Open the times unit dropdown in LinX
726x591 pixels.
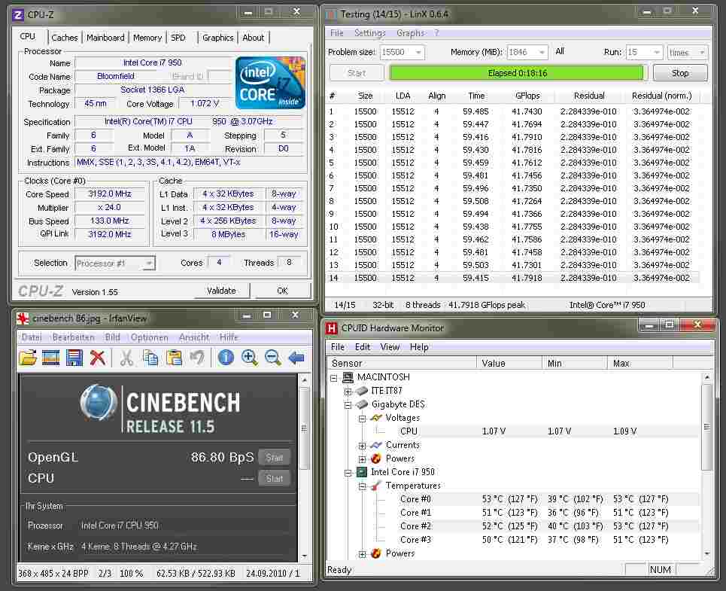[702, 53]
